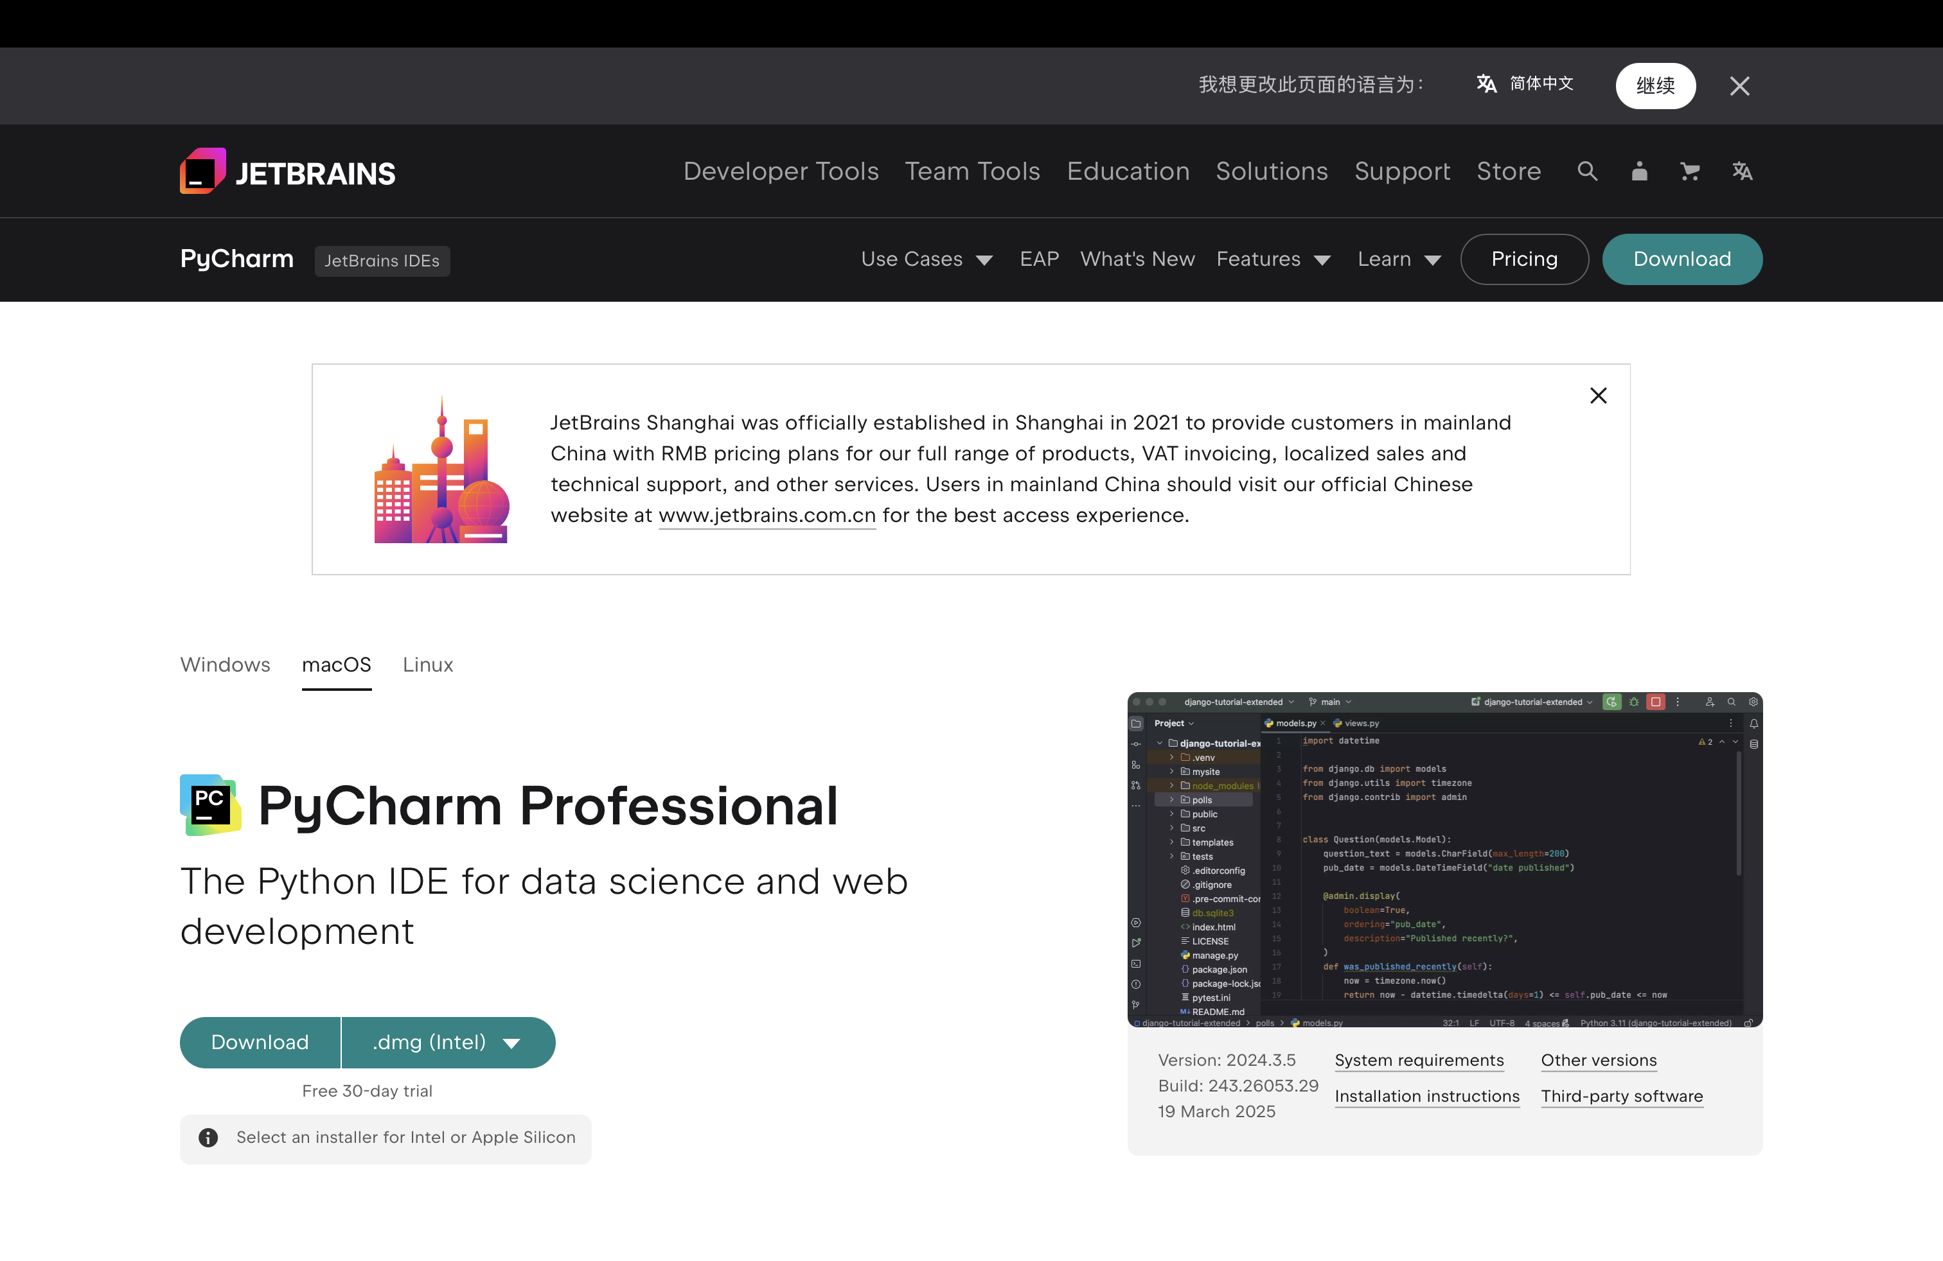
Task: Dismiss the language change bar
Action: (x=1739, y=85)
